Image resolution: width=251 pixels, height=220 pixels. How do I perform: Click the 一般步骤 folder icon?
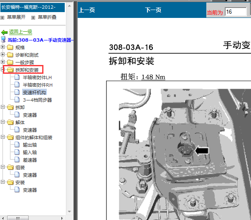click(10, 62)
